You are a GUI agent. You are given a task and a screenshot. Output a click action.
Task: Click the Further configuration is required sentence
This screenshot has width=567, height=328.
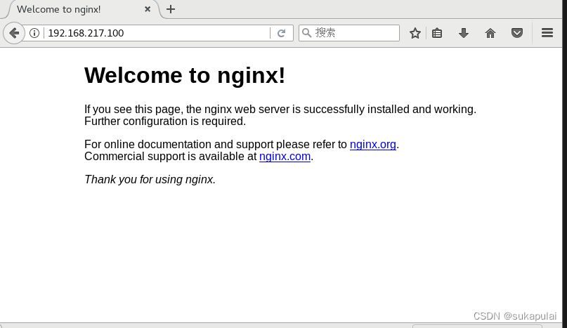165,121
